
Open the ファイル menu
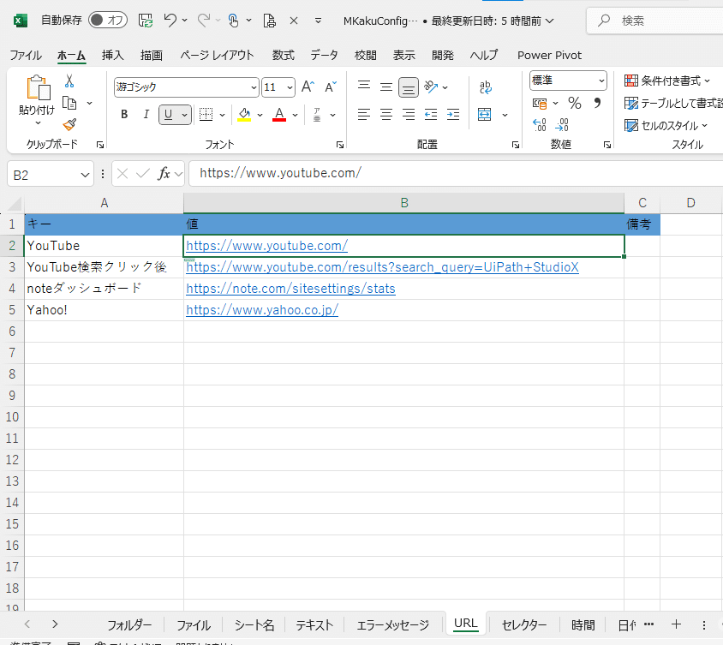(x=26, y=56)
